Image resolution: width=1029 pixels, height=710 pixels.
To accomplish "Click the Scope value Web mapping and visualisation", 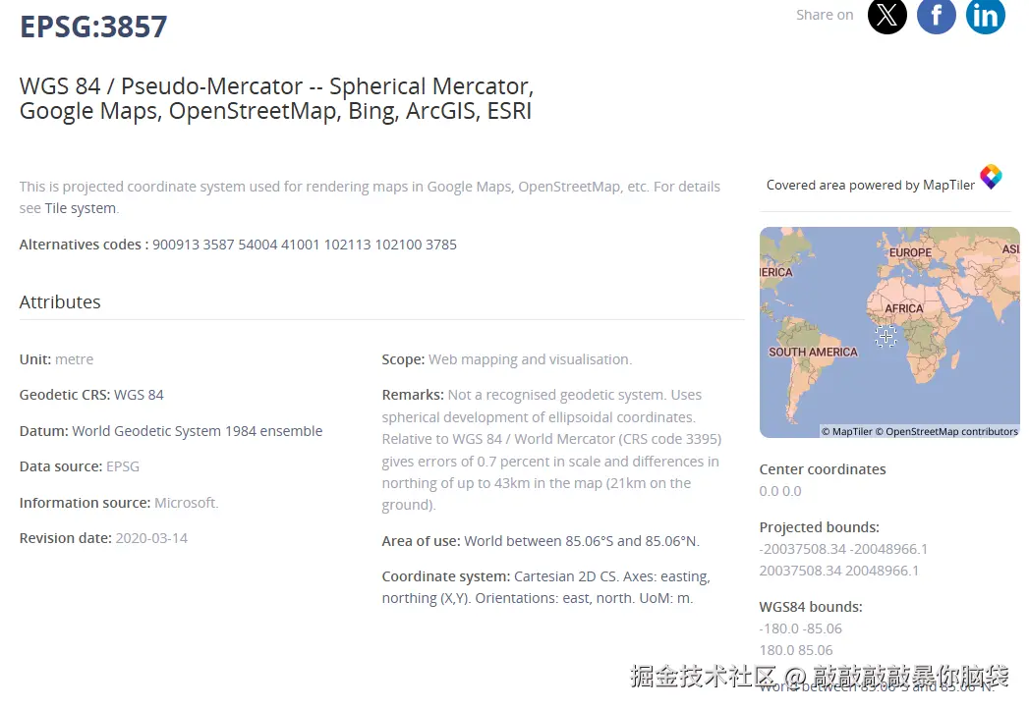I will coord(531,359).
